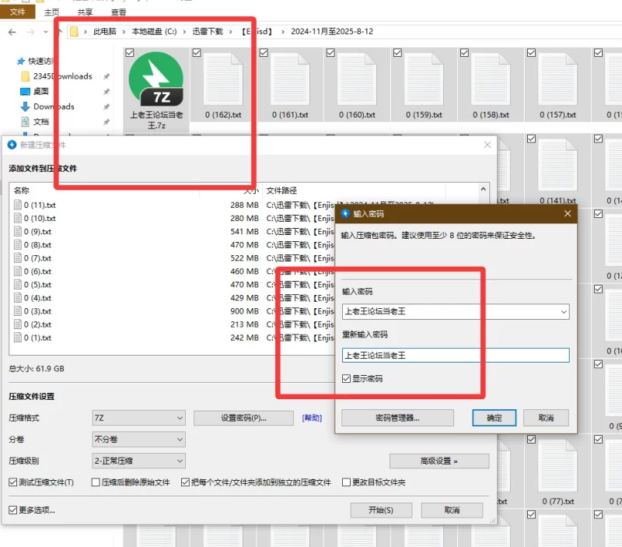Sort by the 文件路径 column header

[x=281, y=191]
